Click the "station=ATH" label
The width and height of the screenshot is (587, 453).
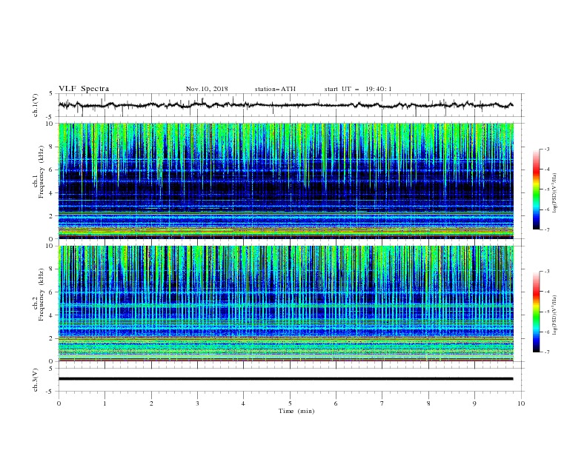(x=275, y=89)
